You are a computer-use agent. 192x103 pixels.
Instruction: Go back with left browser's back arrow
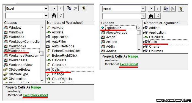pyautogui.click(x=54, y=8)
